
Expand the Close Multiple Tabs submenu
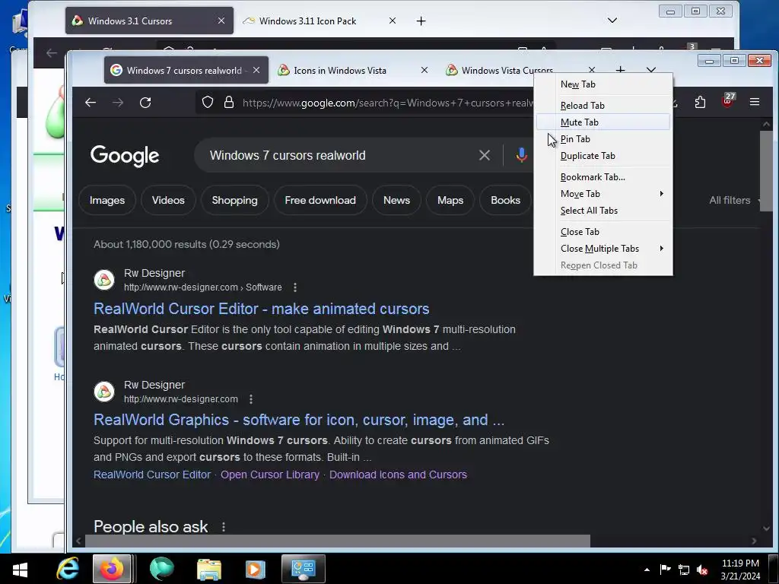coord(603,249)
